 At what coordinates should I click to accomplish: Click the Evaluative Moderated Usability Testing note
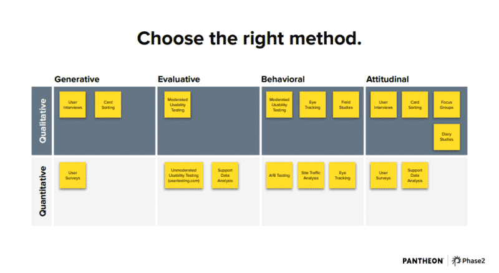pos(178,105)
